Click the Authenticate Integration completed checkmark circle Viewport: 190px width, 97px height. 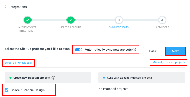(28, 20)
